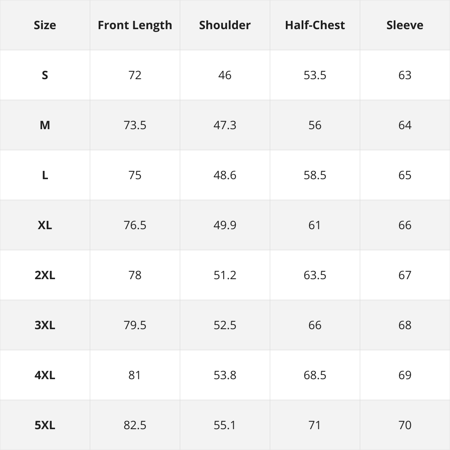
Task: Click the 4XL size row label
Action: click(45, 375)
